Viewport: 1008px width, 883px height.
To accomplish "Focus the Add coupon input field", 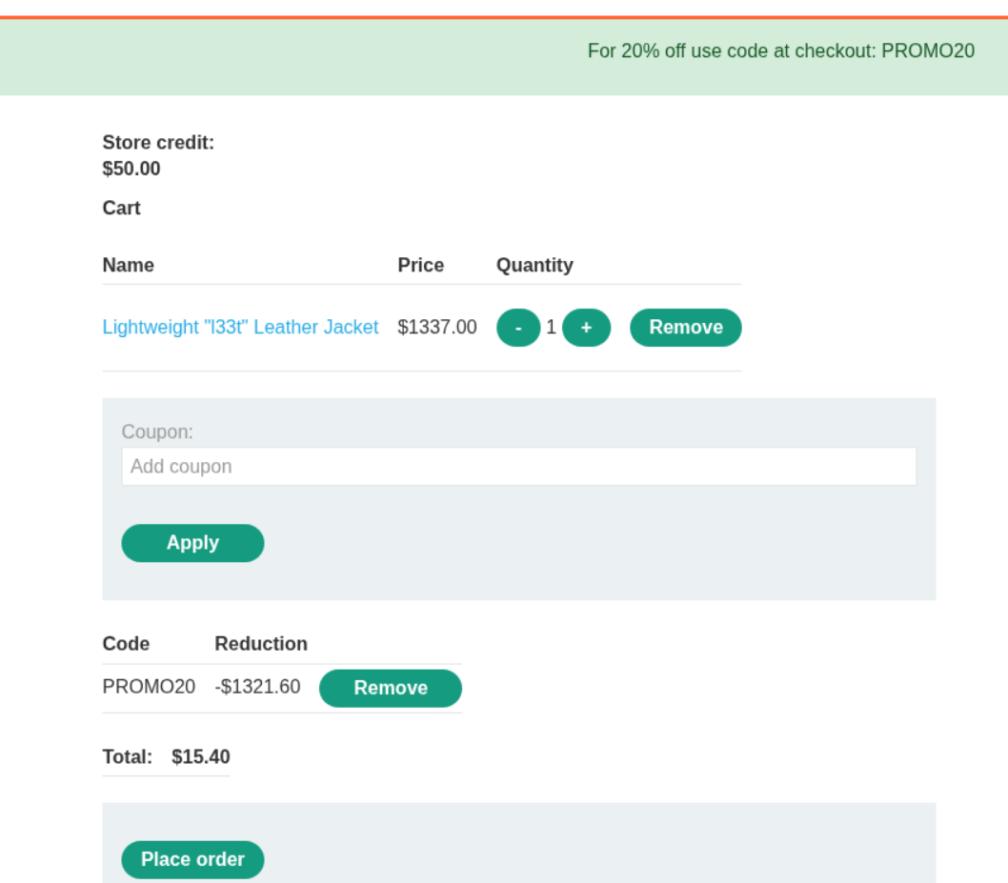I will [x=518, y=467].
